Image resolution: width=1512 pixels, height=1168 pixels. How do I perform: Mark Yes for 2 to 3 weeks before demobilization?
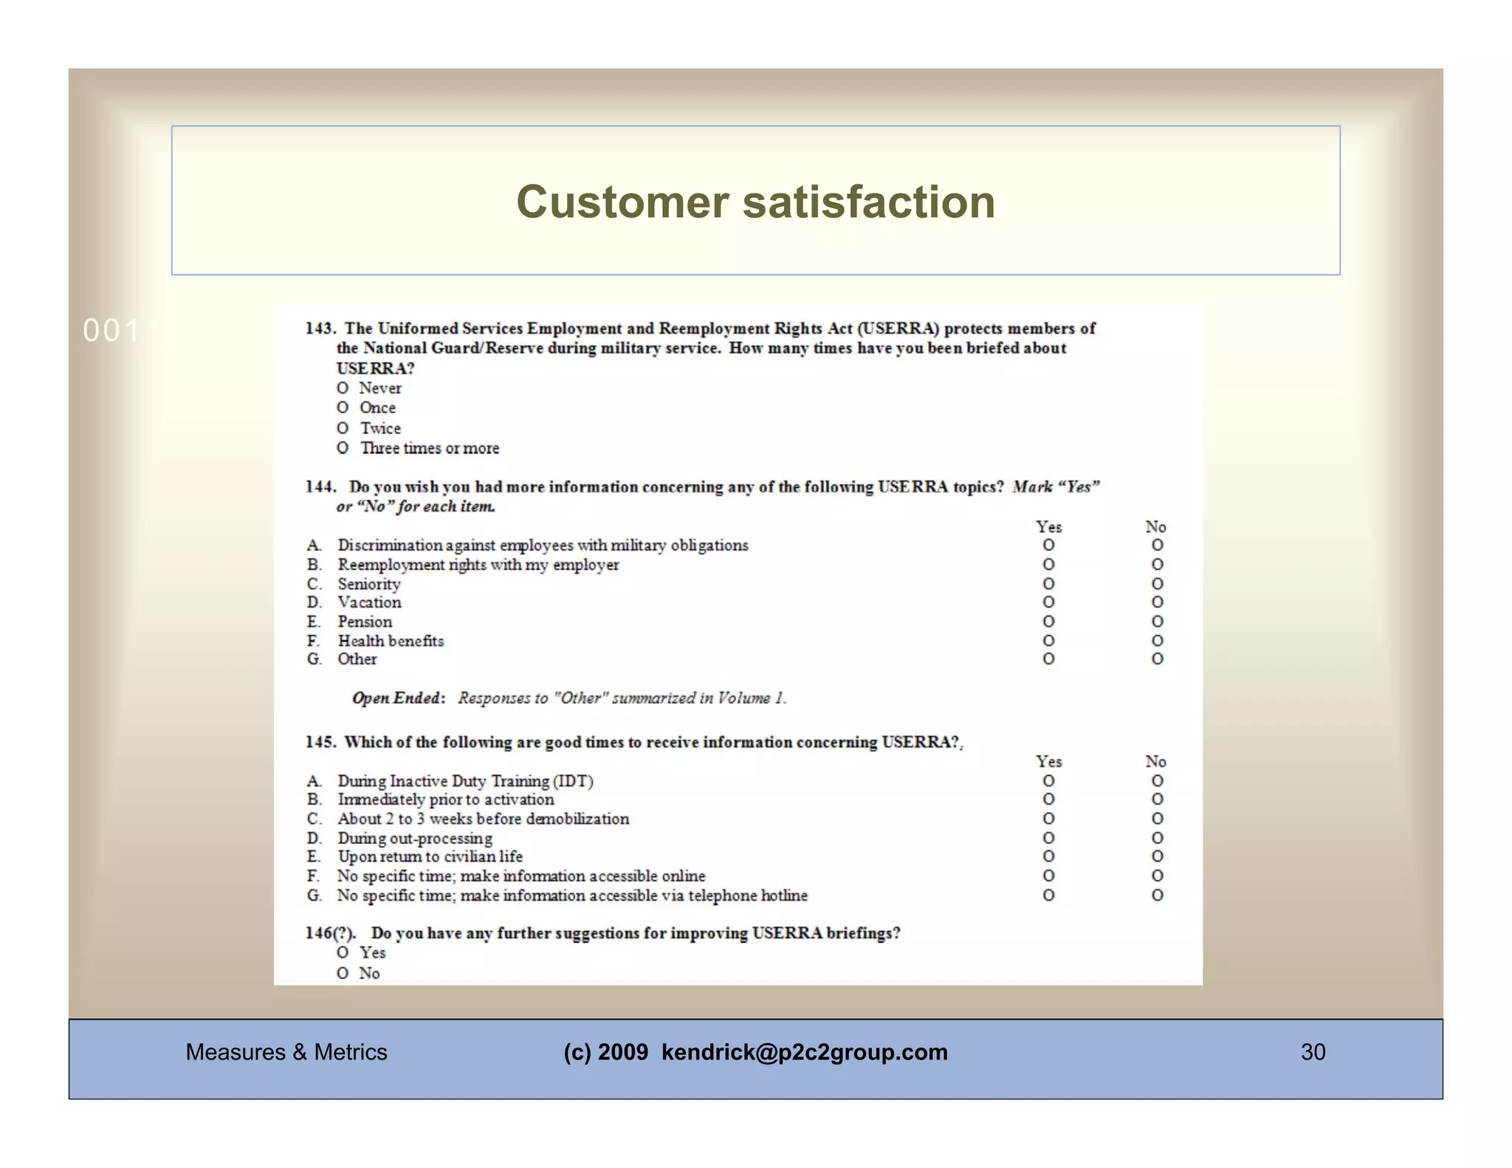[1048, 819]
